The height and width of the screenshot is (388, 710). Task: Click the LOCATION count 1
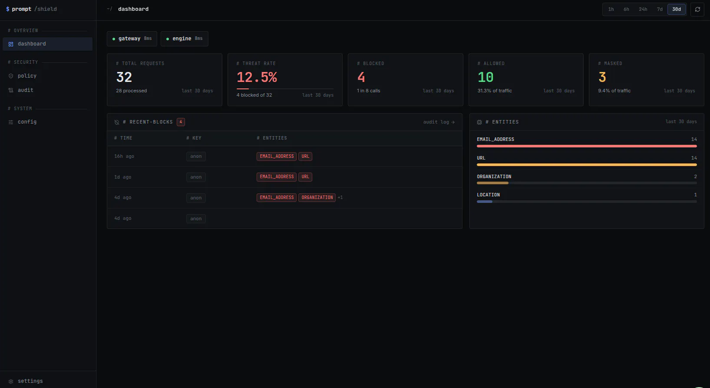click(x=695, y=195)
